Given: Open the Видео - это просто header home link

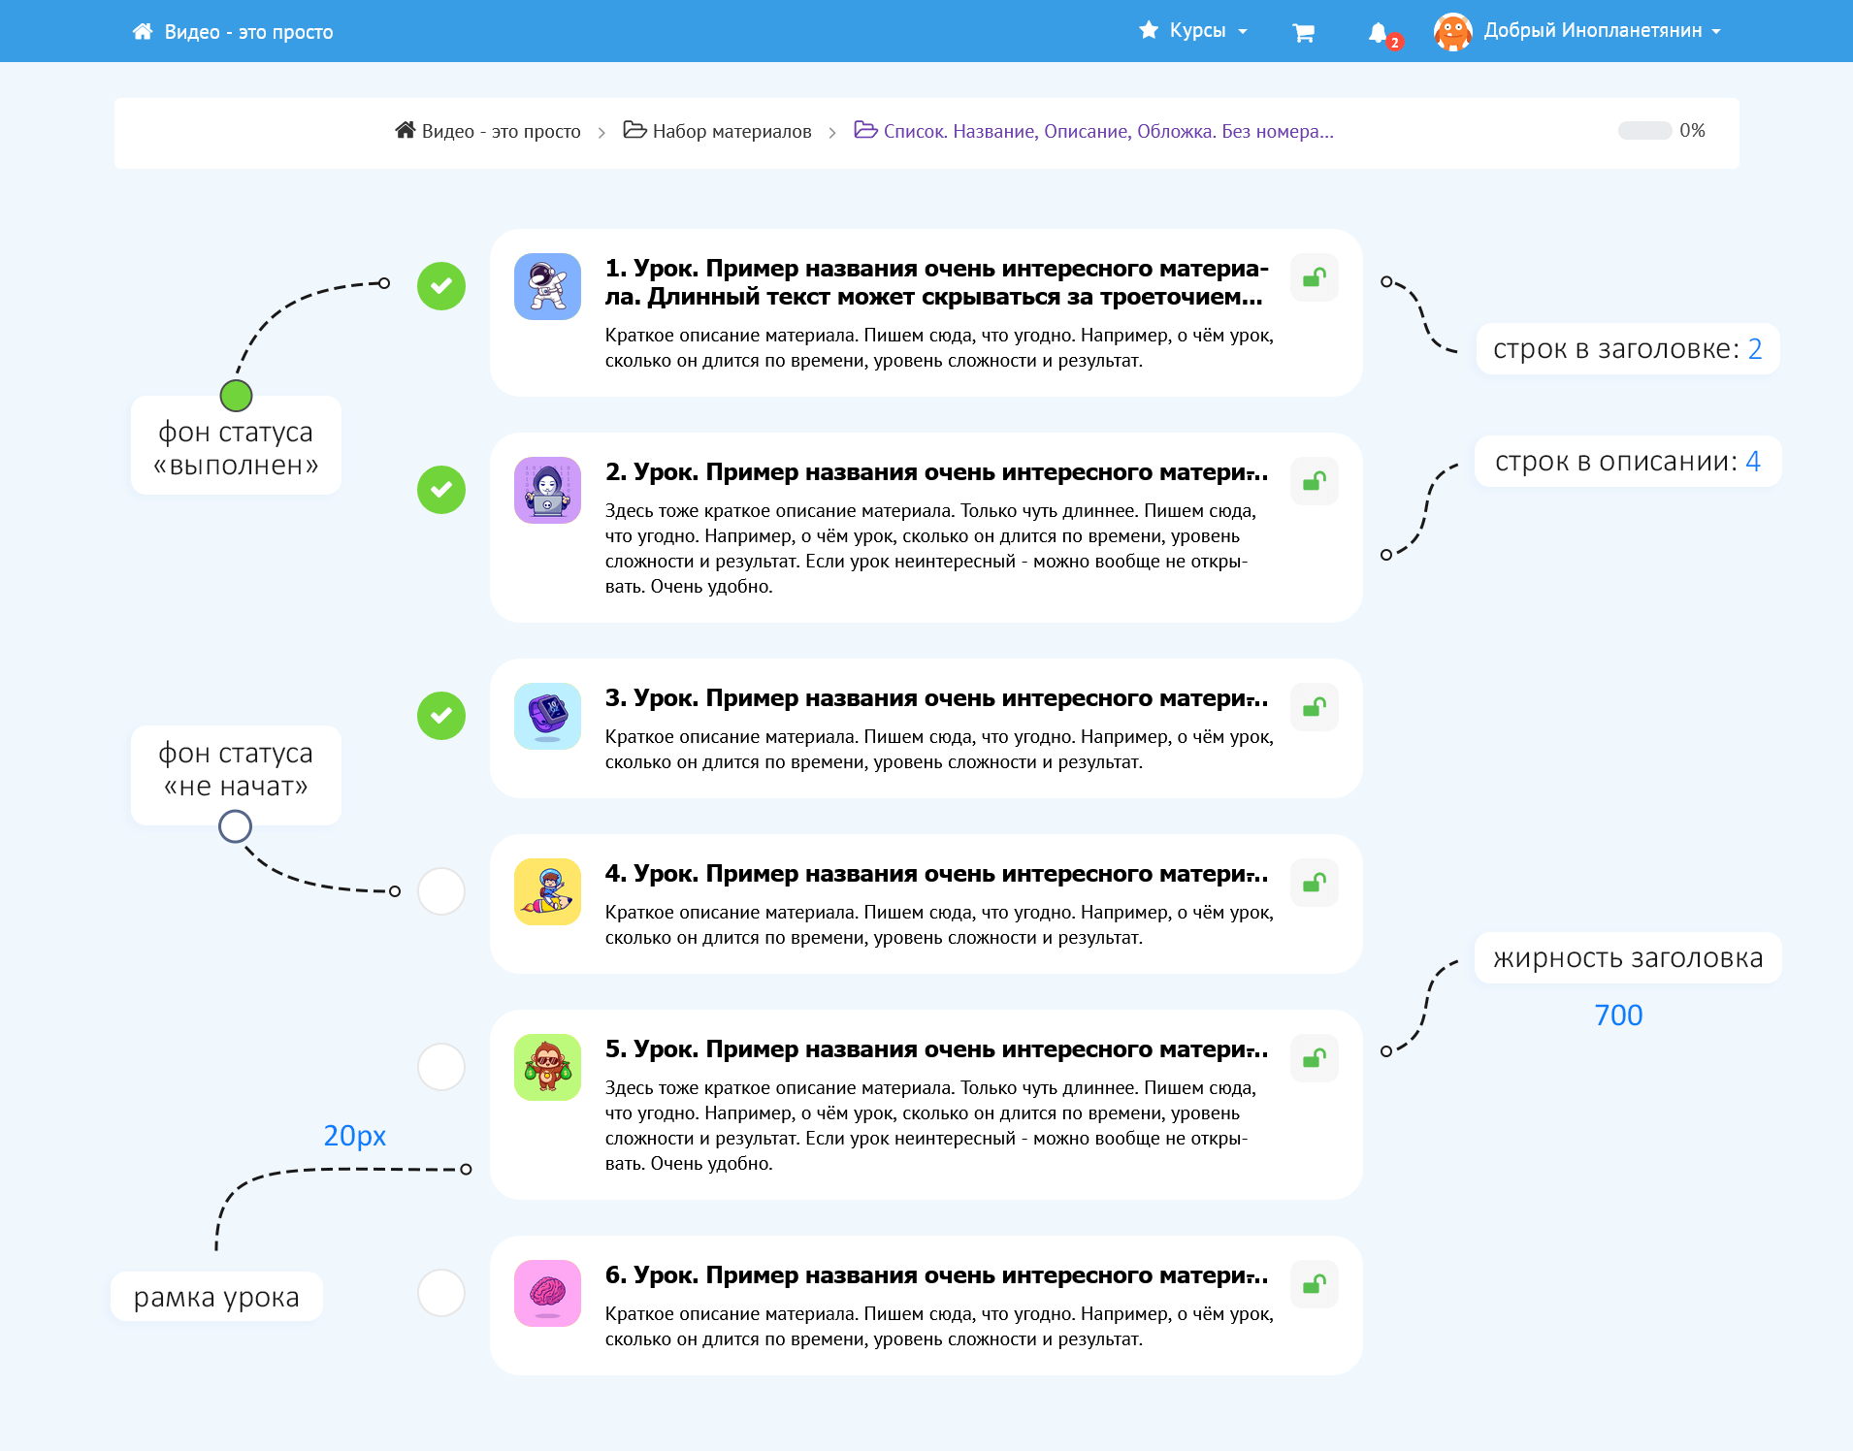Looking at the screenshot, I should 233,32.
